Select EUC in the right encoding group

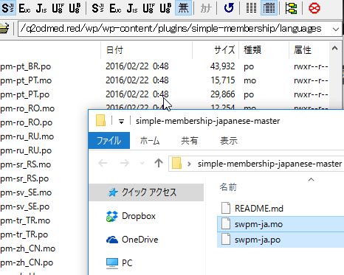point(115,8)
